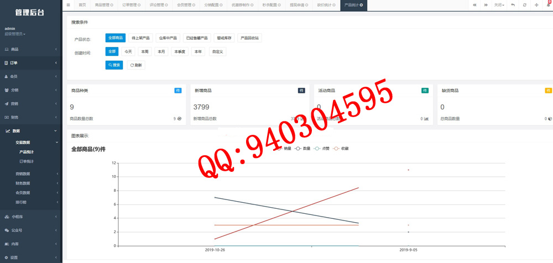This screenshot has width=553, height=263.
Task: Toggle the orange 收藏 legend marker
Action: pyautogui.click(x=337, y=149)
